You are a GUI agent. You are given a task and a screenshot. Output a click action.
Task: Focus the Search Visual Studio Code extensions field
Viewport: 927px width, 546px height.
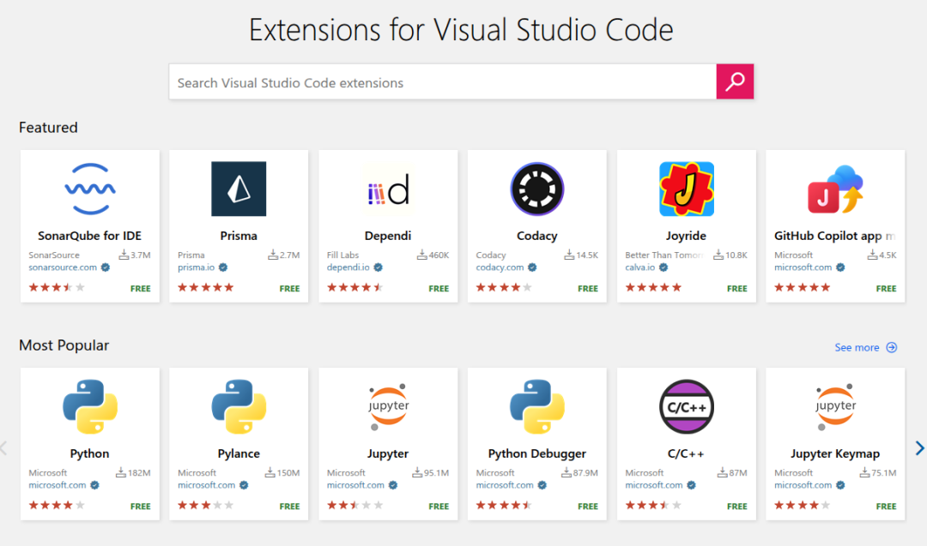click(x=442, y=81)
